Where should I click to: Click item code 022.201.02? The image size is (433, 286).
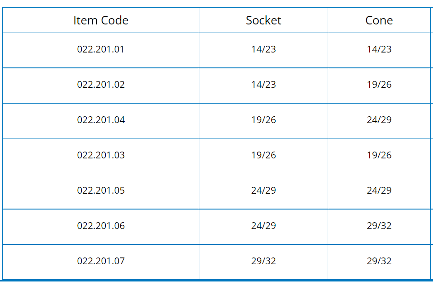click(101, 85)
